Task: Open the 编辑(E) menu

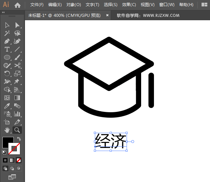Action: tap(55, 5)
